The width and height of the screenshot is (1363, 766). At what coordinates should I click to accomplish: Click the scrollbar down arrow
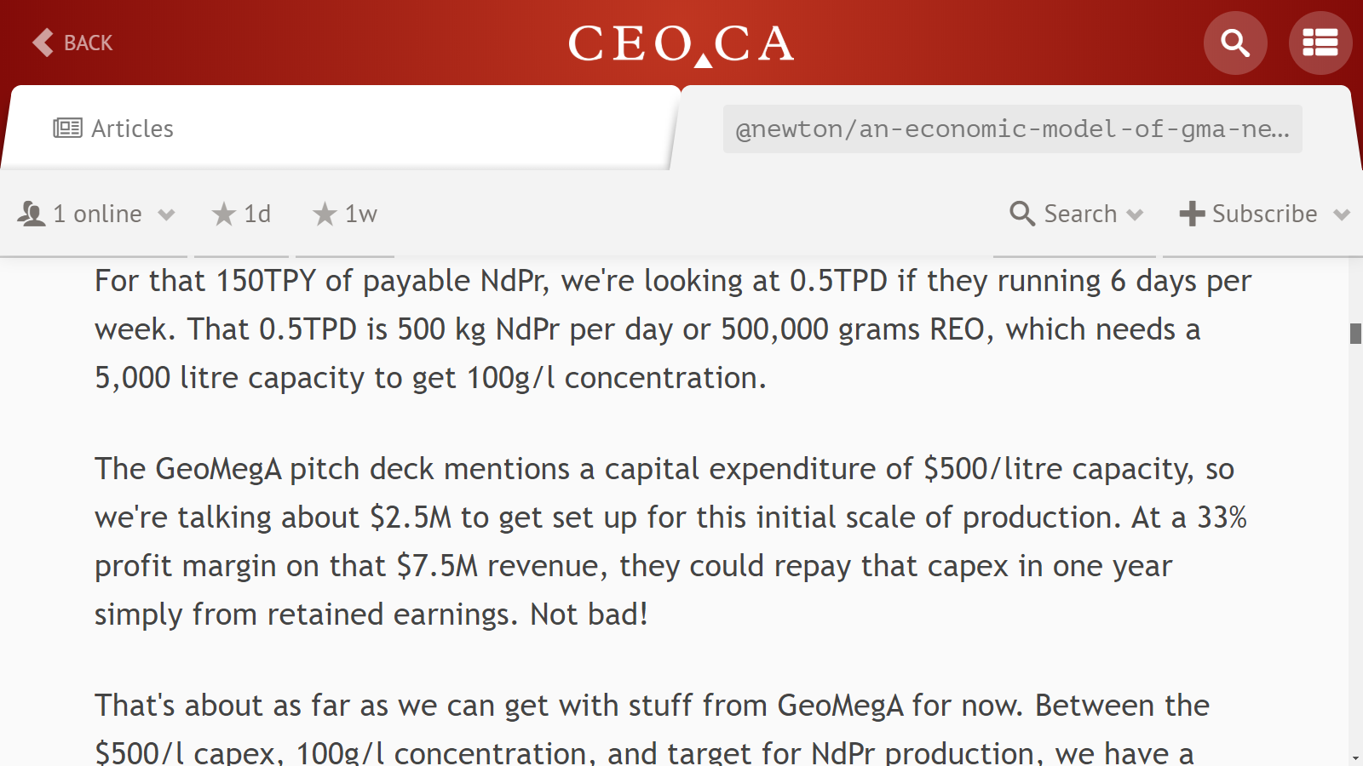(x=1355, y=757)
